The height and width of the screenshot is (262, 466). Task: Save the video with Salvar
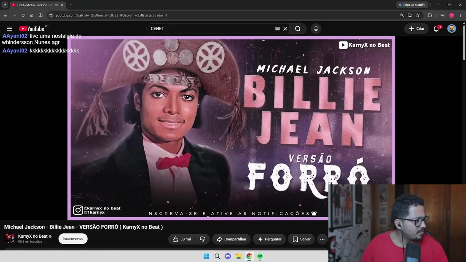tap(302, 239)
